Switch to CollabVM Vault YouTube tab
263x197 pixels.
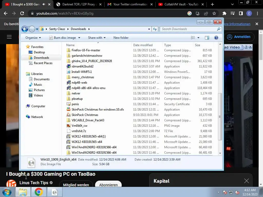click(181, 4)
